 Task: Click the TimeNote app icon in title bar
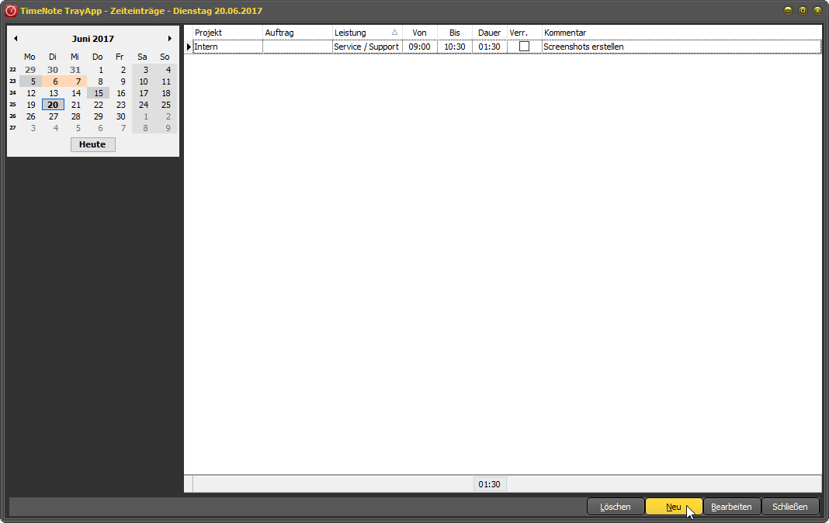[x=11, y=11]
